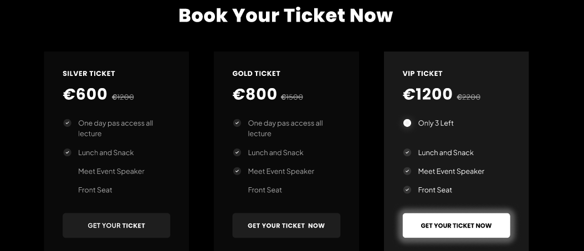Click the 'GOLD TICKET' title

tap(257, 74)
